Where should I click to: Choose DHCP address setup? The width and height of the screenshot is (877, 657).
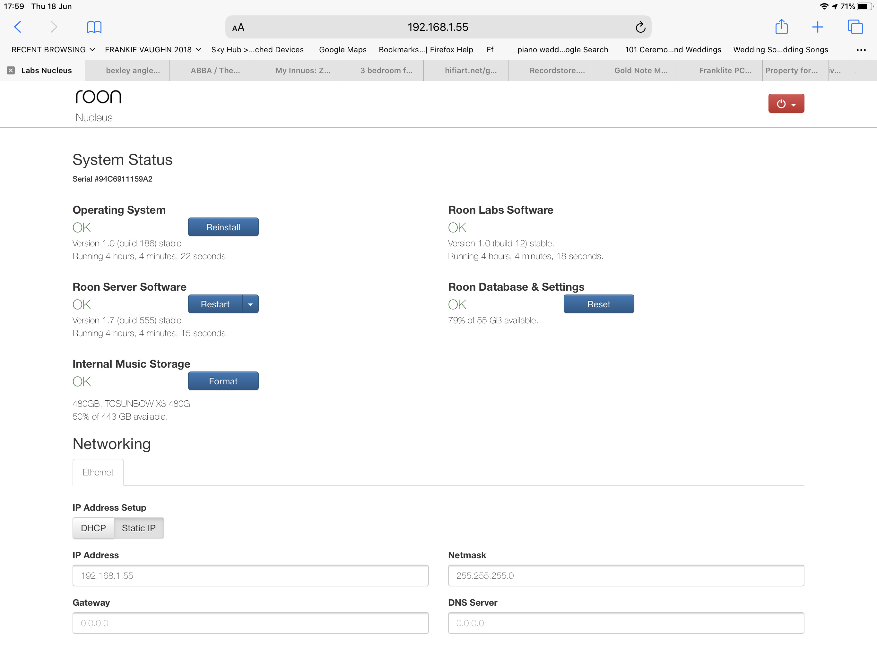click(93, 528)
